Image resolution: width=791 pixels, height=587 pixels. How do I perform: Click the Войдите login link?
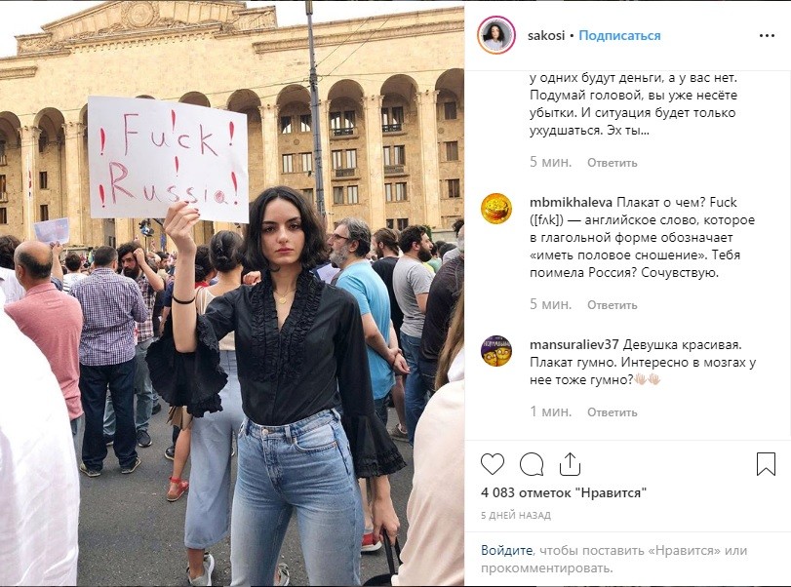[x=506, y=550]
